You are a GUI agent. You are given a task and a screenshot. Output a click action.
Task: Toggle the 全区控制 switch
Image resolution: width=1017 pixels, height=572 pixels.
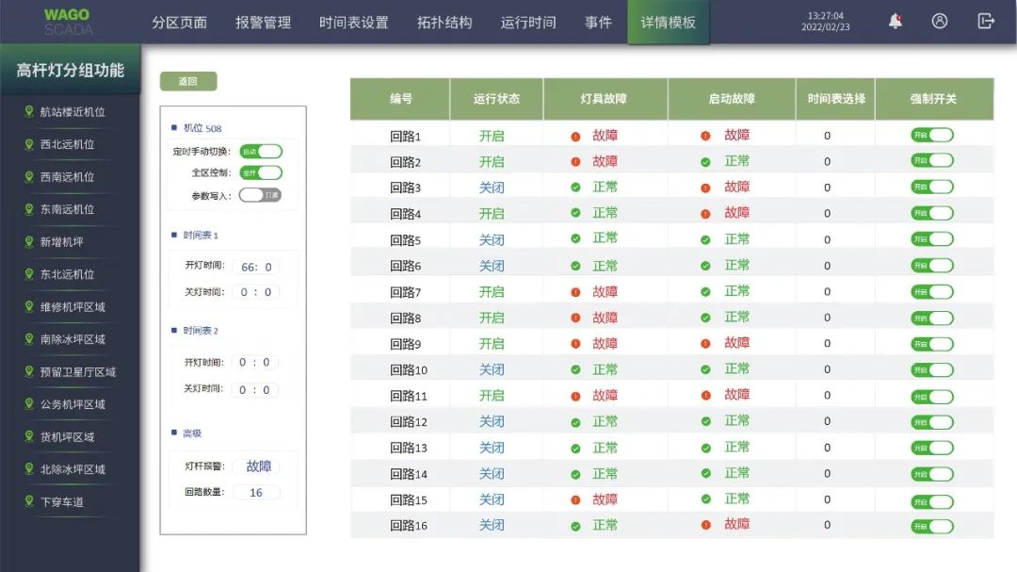click(x=261, y=172)
